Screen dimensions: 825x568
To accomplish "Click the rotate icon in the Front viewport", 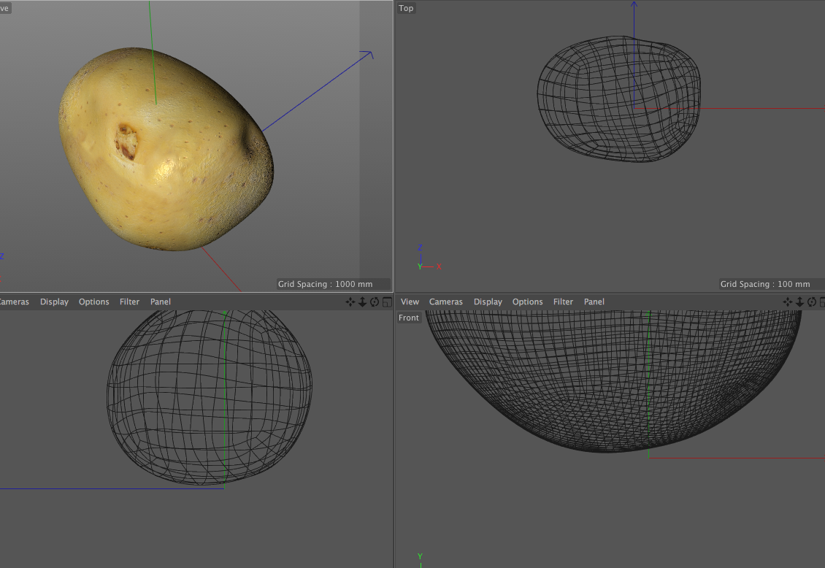I will coord(810,302).
